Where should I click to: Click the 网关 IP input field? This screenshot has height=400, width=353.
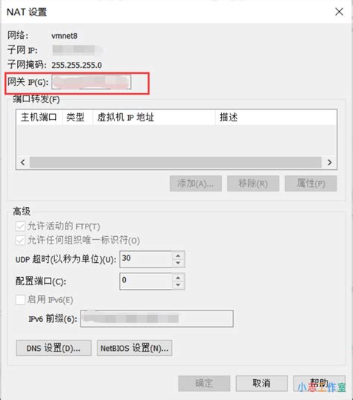[92, 82]
